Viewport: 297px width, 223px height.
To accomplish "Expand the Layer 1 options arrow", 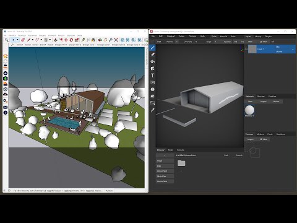I will pos(293,49).
